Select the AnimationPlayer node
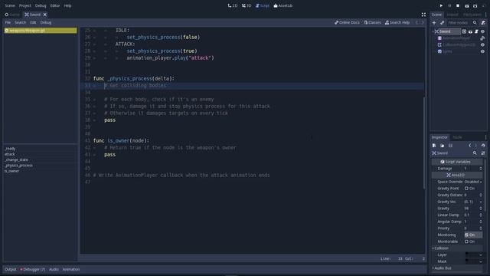The height and width of the screenshot is (276, 490). [456, 38]
